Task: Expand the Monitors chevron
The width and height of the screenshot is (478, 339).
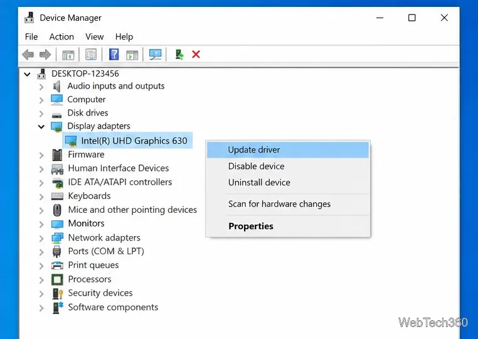Action: pyautogui.click(x=41, y=224)
